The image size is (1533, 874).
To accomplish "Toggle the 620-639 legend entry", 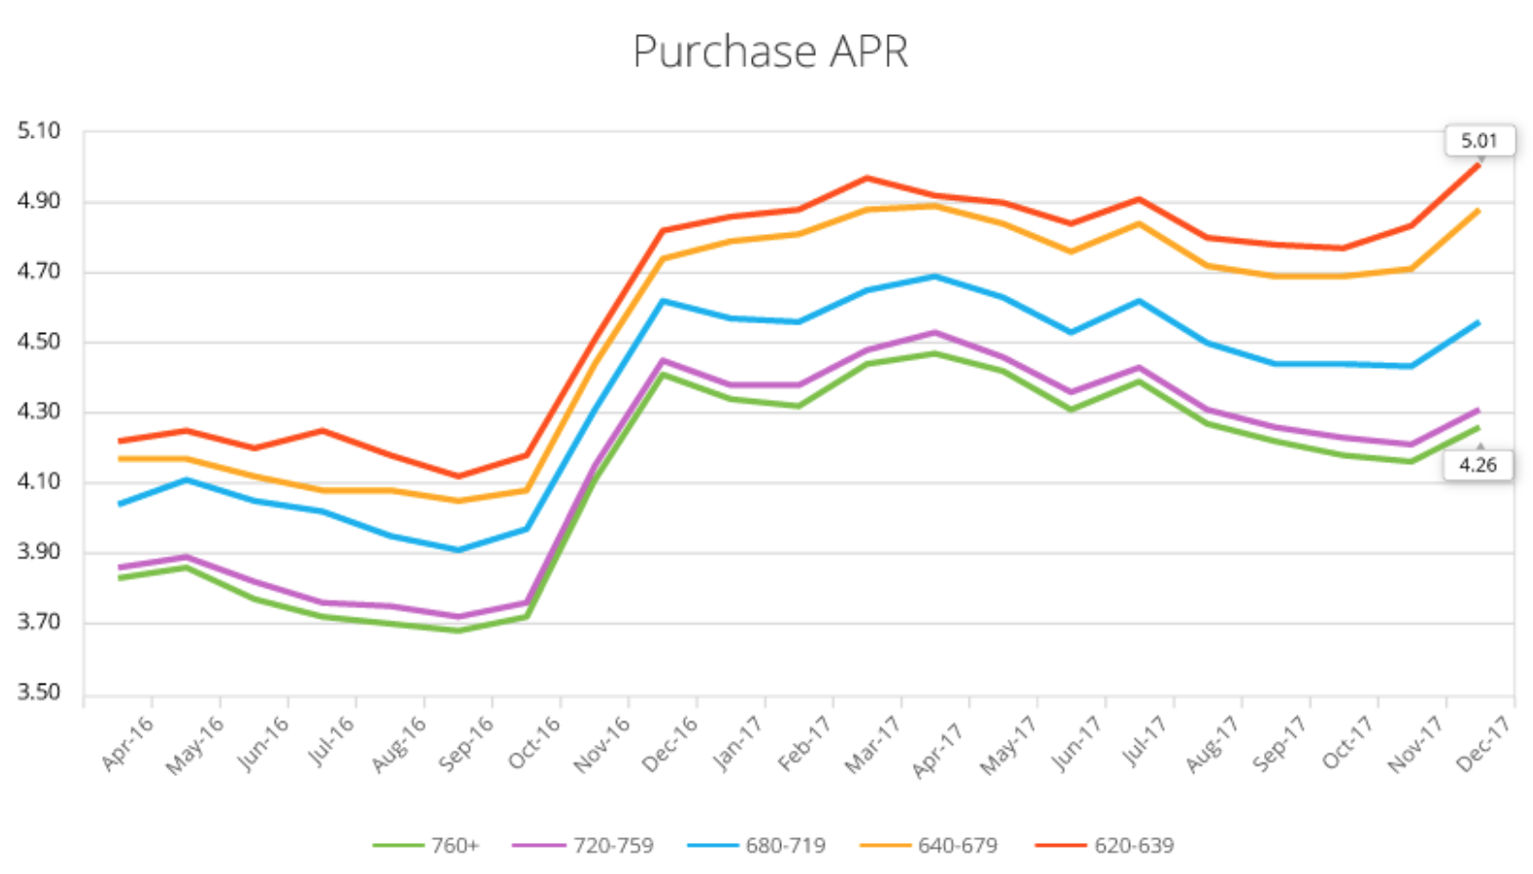I will (x=1133, y=846).
